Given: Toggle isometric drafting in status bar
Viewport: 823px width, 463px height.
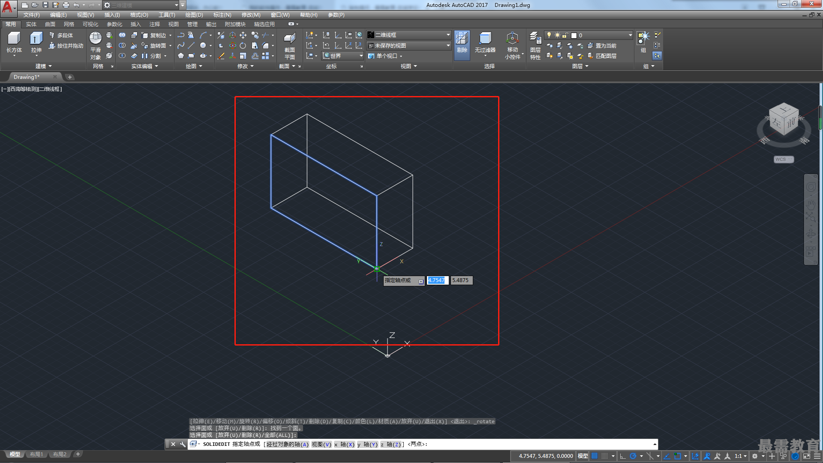Looking at the screenshot, I should pos(650,456).
